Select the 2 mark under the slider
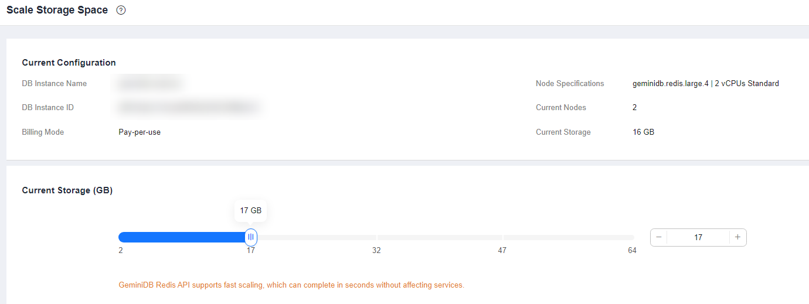This screenshot has height=304, width=809. tap(120, 251)
